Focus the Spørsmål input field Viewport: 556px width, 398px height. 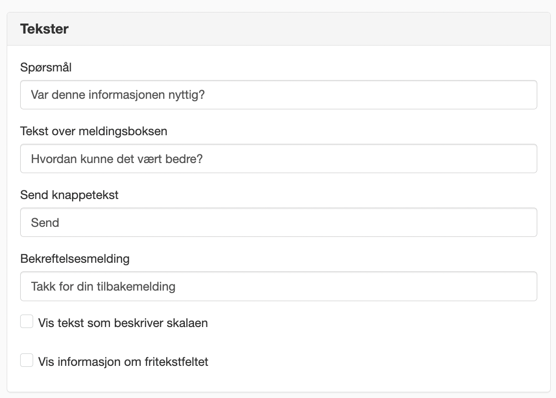pos(278,95)
